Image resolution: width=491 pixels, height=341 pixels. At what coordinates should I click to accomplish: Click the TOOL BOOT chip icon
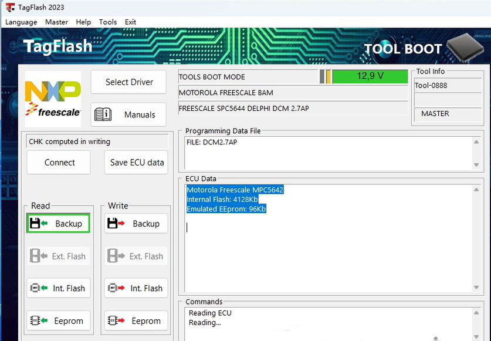[465, 48]
